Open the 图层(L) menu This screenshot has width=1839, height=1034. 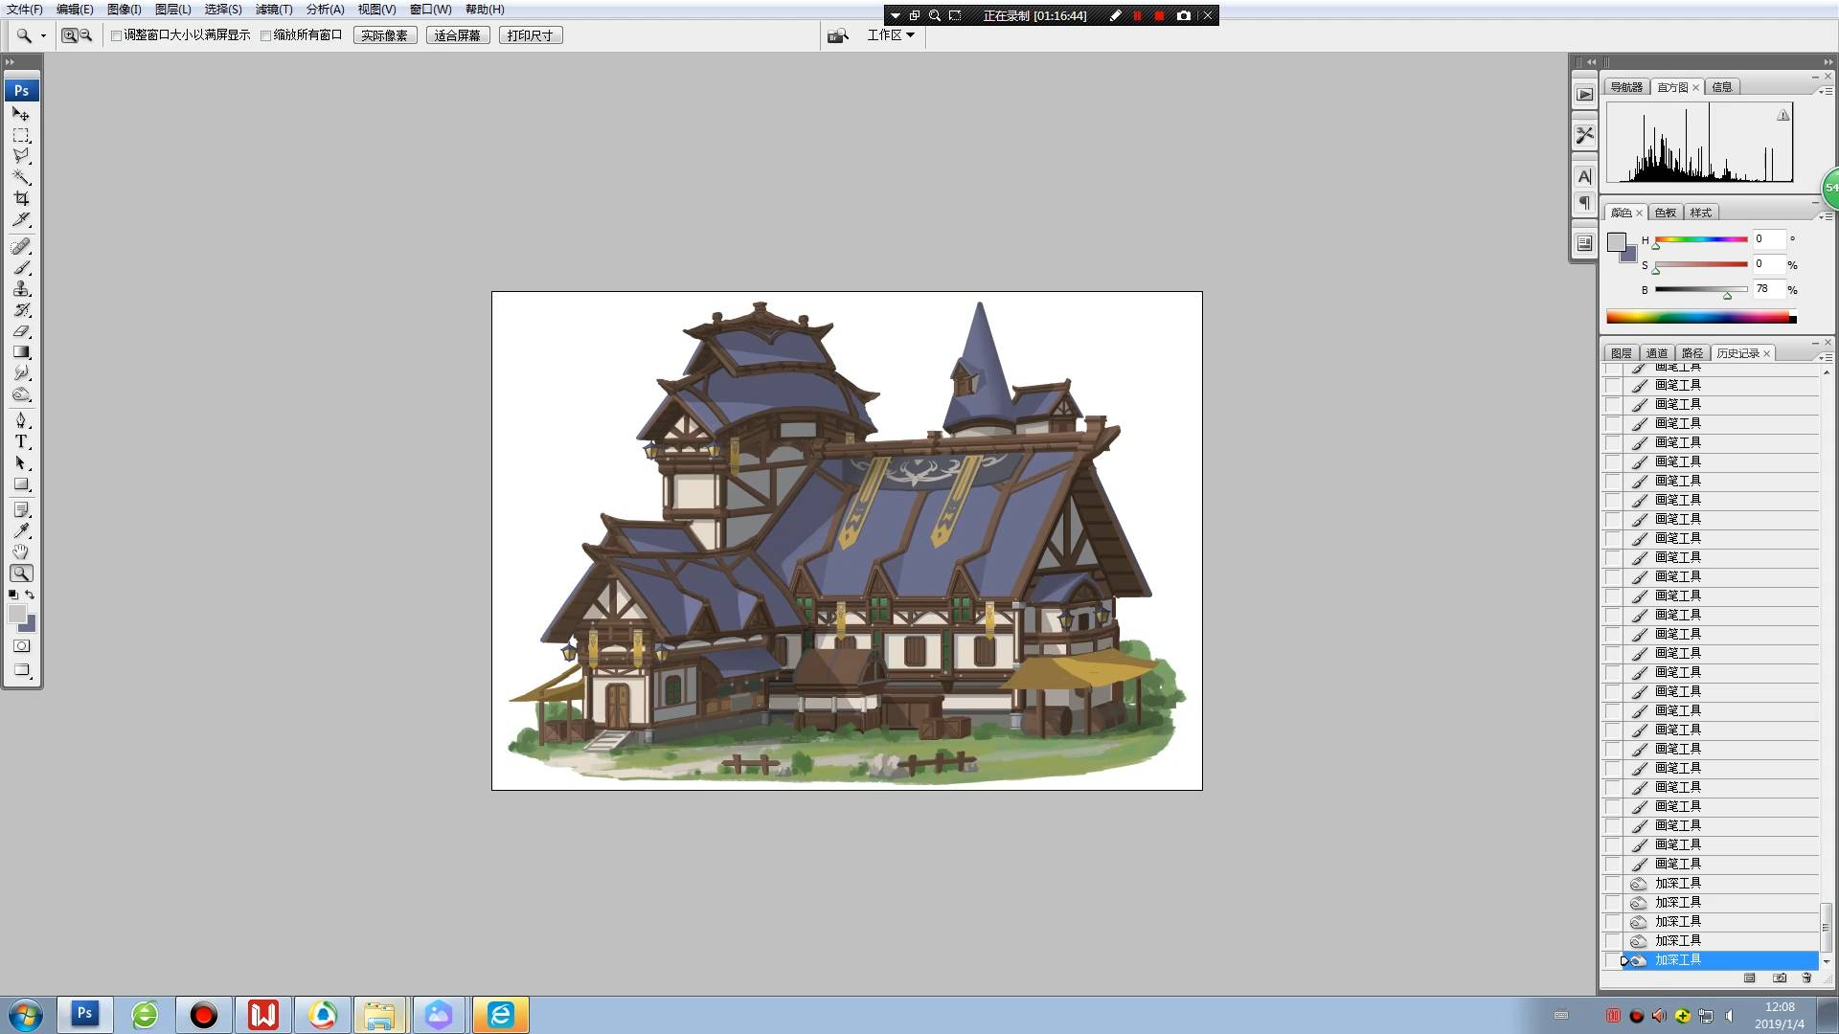tap(173, 9)
